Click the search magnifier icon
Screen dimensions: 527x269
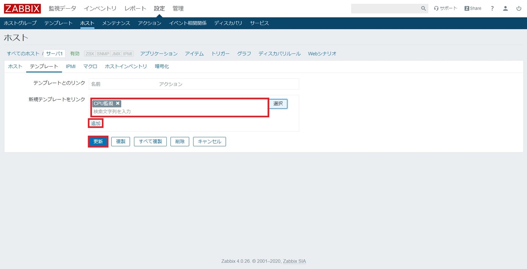click(x=423, y=8)
